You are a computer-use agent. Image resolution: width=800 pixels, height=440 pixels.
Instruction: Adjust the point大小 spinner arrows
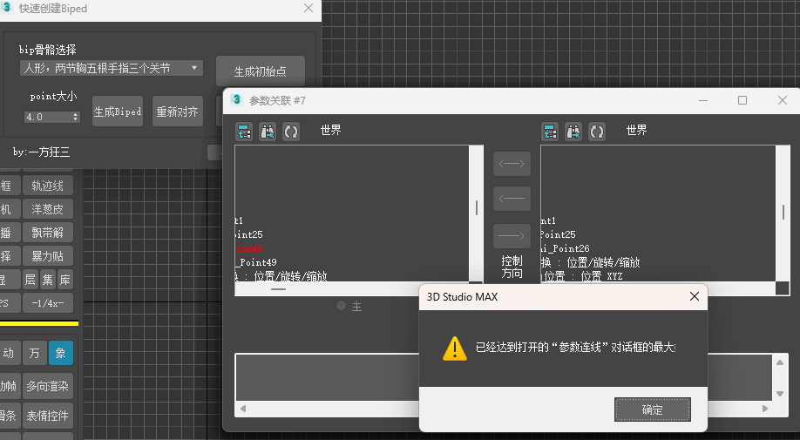point(76,117)
